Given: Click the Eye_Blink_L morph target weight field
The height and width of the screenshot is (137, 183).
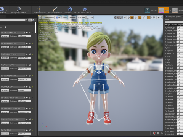Looking at the screenshot, I should pos(180,97).
